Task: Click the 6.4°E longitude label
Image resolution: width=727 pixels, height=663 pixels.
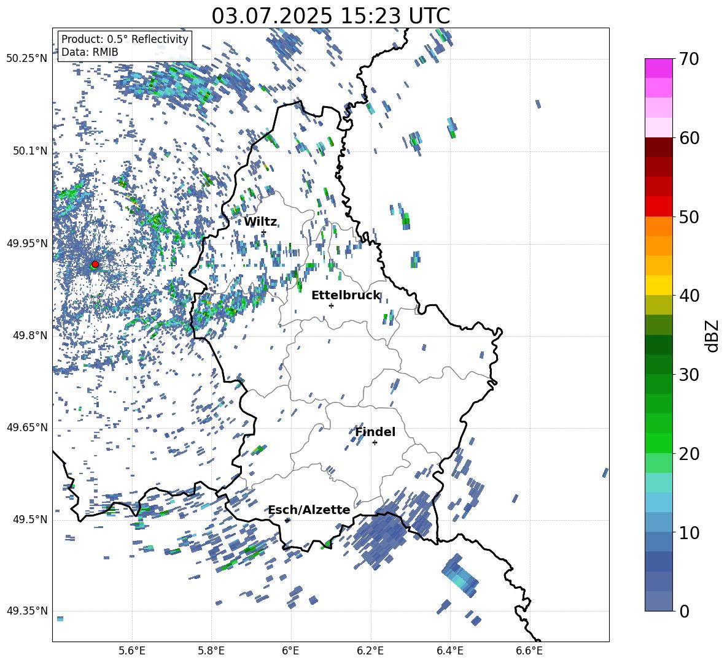Action: point(449,651)
